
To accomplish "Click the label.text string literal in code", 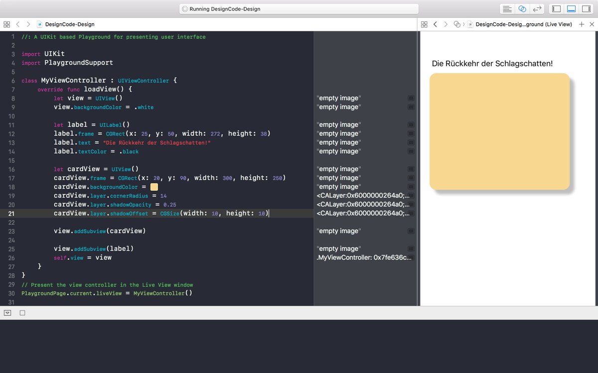I will pos(157,143).
